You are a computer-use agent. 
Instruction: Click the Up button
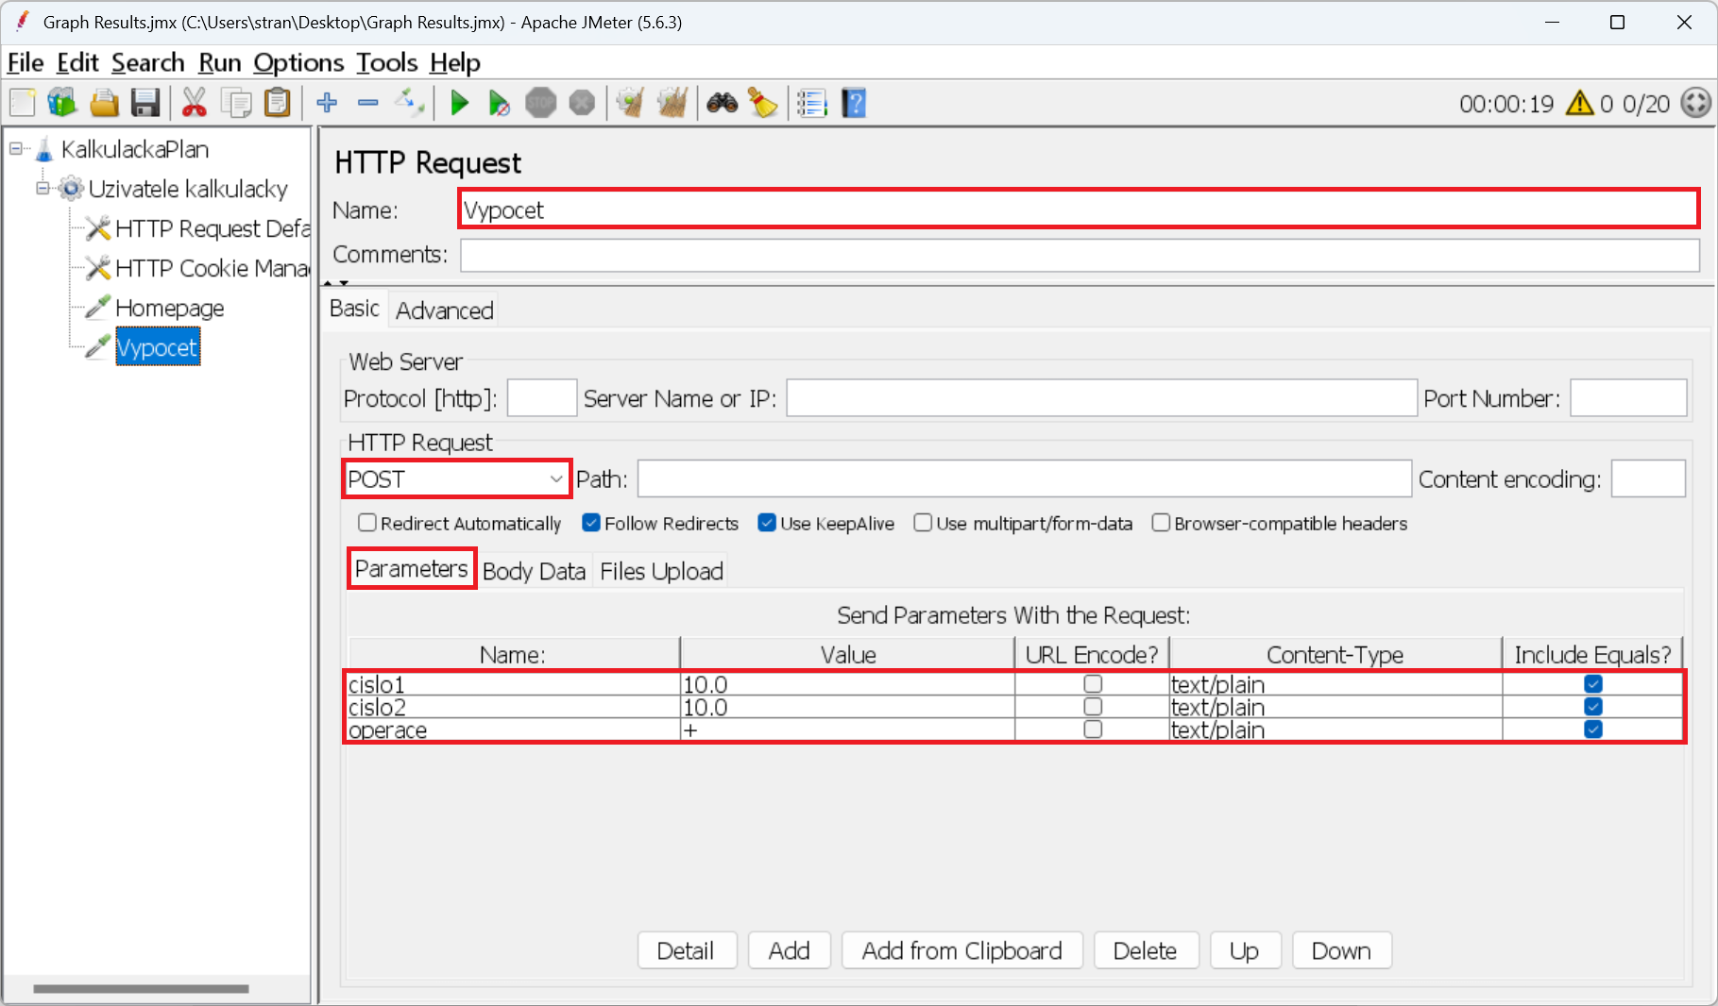[1245, 950]
